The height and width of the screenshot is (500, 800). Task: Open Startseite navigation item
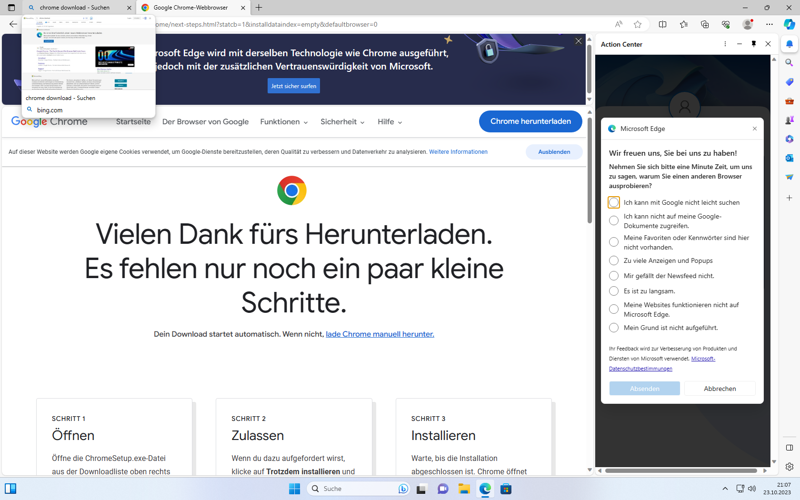(x=133, y=122)
